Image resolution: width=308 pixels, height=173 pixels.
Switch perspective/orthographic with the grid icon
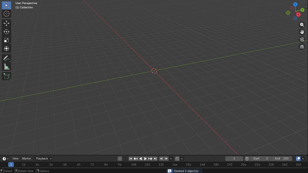(302, 47)
